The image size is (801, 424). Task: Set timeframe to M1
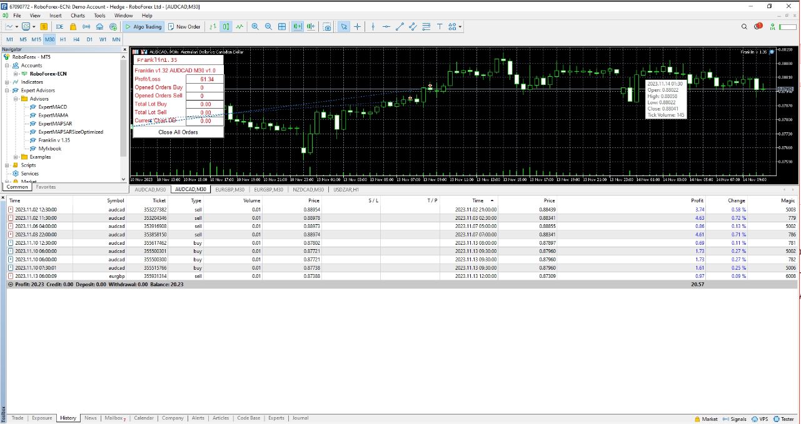(x=9, y=39)
